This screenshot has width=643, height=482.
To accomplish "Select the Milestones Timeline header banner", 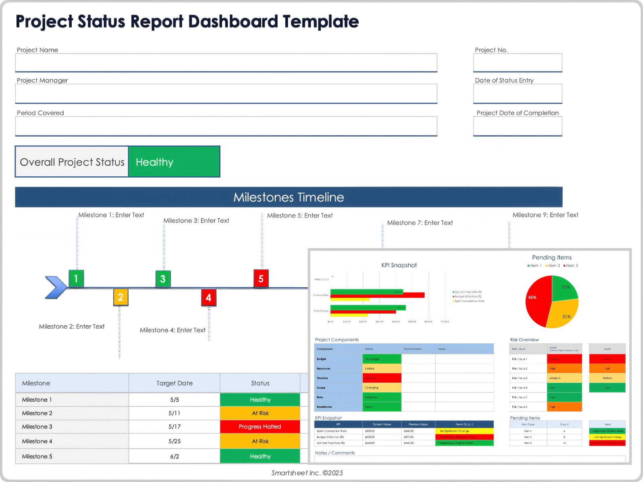I will (x=288, y=197).
